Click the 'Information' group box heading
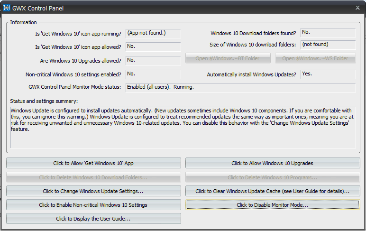This screenshot has width=366, height=231. coord(23,22)
